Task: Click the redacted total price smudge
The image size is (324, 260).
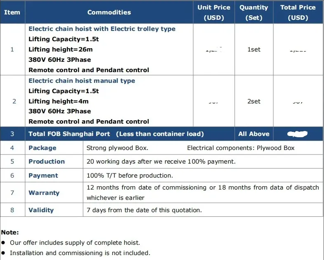Action: (x=298, y=134)
